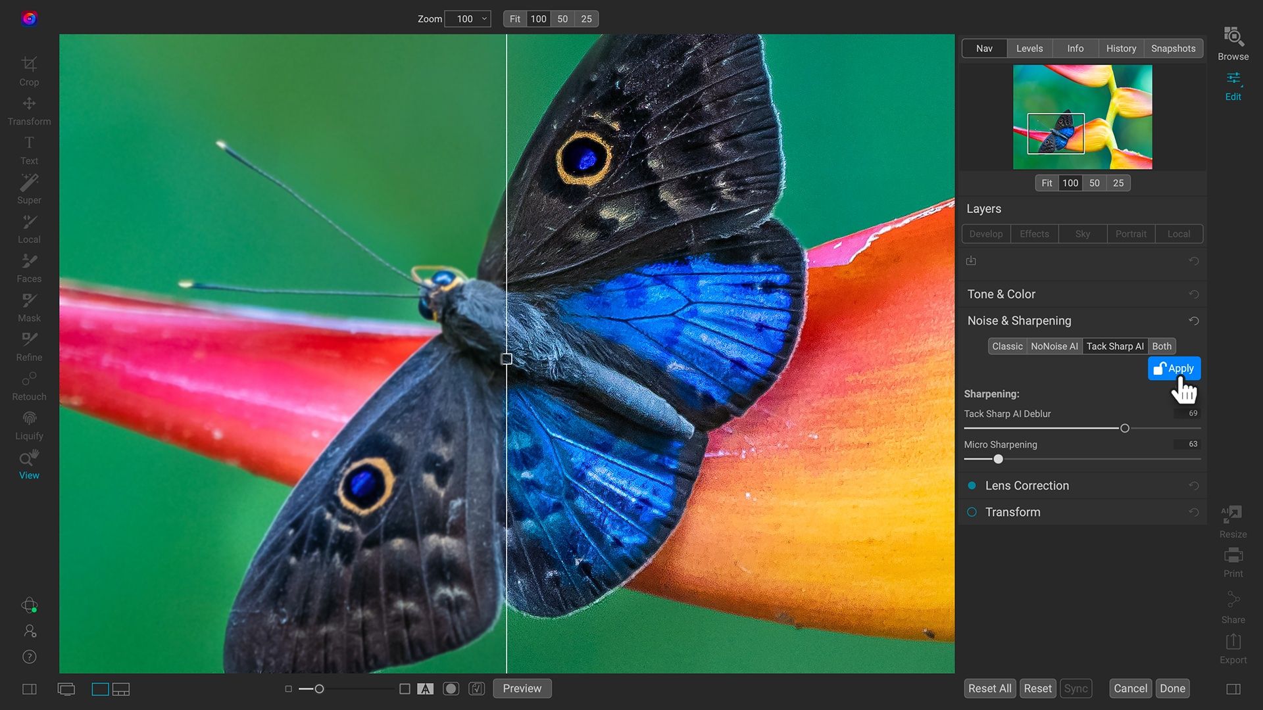Toggle Transform enable circle
The image size is (1263, 710).
pyautogui.click(x=972, y=512)
